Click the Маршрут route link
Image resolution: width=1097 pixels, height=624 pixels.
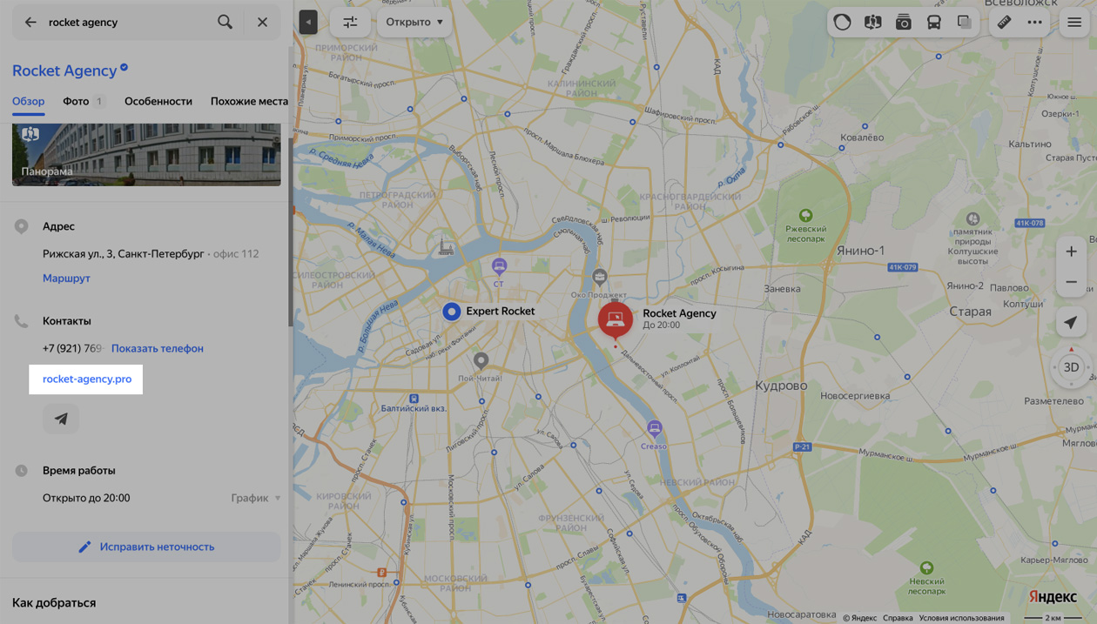point(66,278)
